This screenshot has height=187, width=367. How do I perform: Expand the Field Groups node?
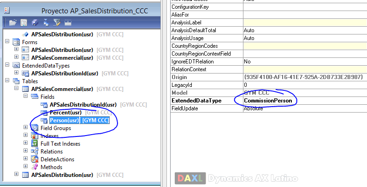coord(25,127)
